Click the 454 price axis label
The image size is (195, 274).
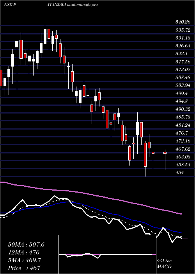[x=179, y=173]
